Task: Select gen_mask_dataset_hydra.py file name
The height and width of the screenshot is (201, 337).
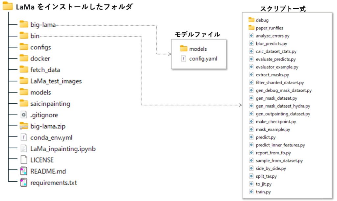Action: [x=283, y=106]
